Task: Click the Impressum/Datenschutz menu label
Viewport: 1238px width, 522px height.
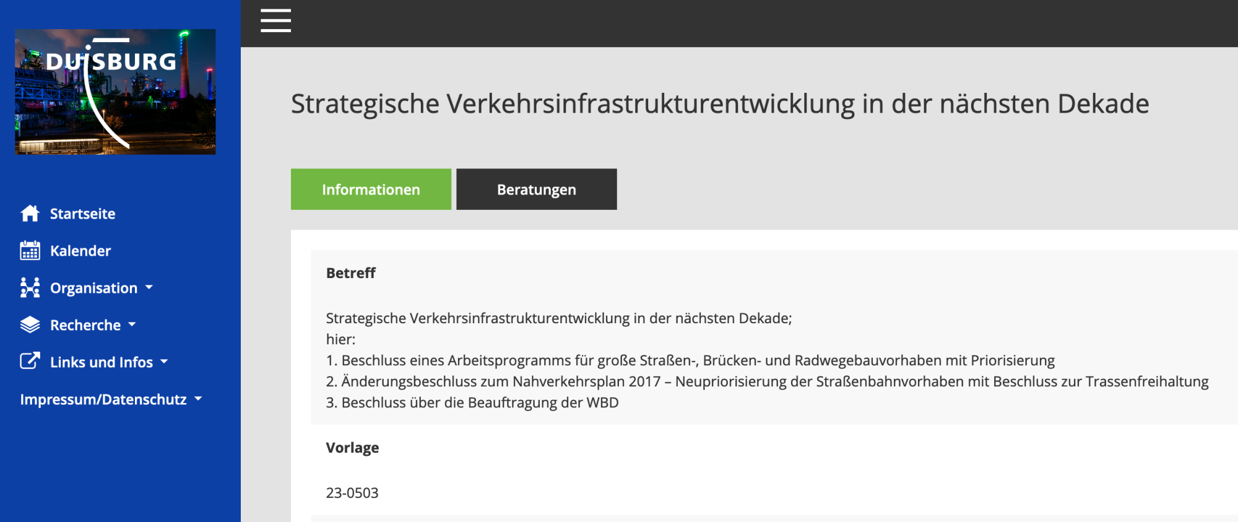Action: (x=103, y=400)
